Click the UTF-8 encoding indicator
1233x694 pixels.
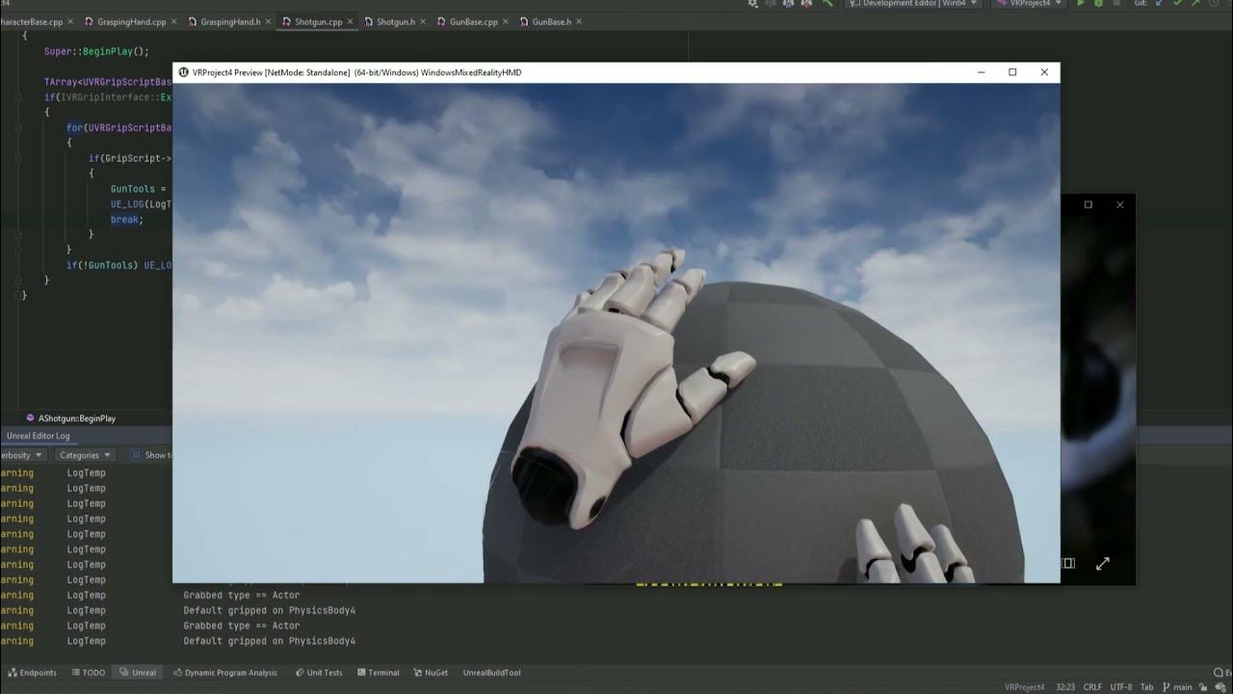tap(1121, 687)
